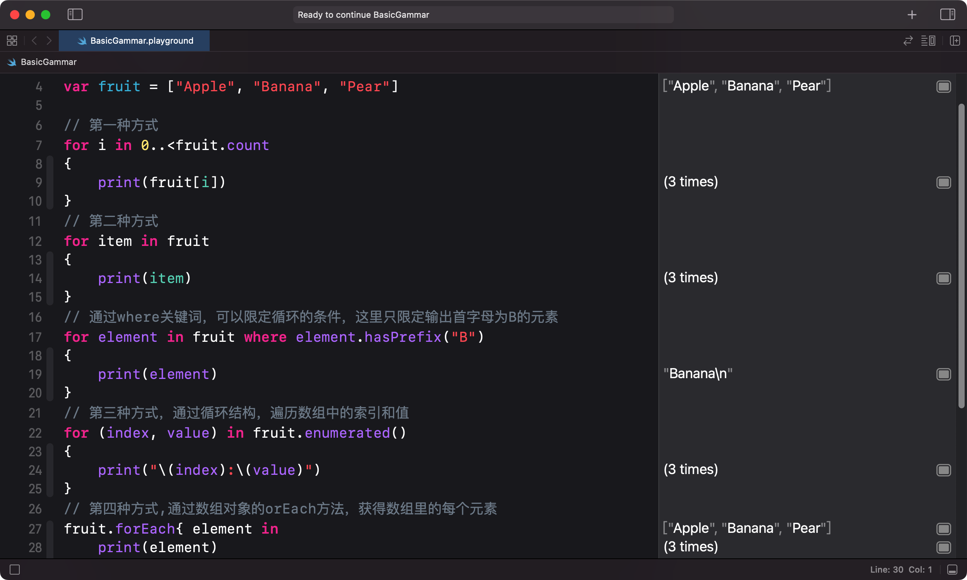The width and height of the screenshot is (967, 580).
Task: Zoom the window with the green button
Action: point(46,14)
